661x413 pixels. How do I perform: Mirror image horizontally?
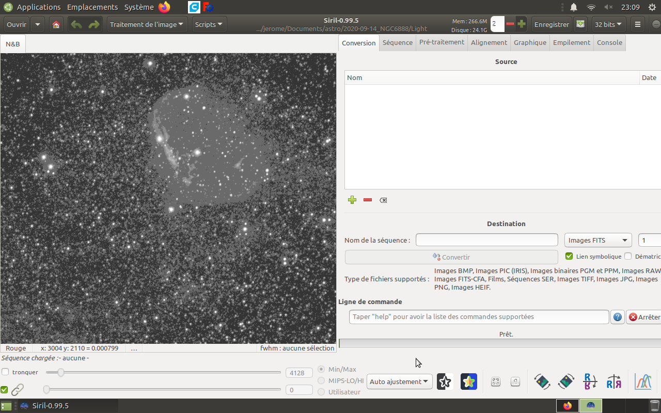click(x=614, y=382)
